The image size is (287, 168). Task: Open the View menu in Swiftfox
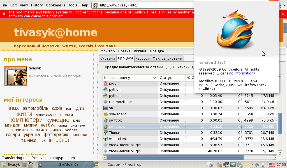(24, 5)
